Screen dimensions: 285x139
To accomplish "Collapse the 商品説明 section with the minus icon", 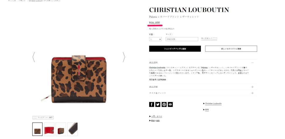I will (252, 63).
